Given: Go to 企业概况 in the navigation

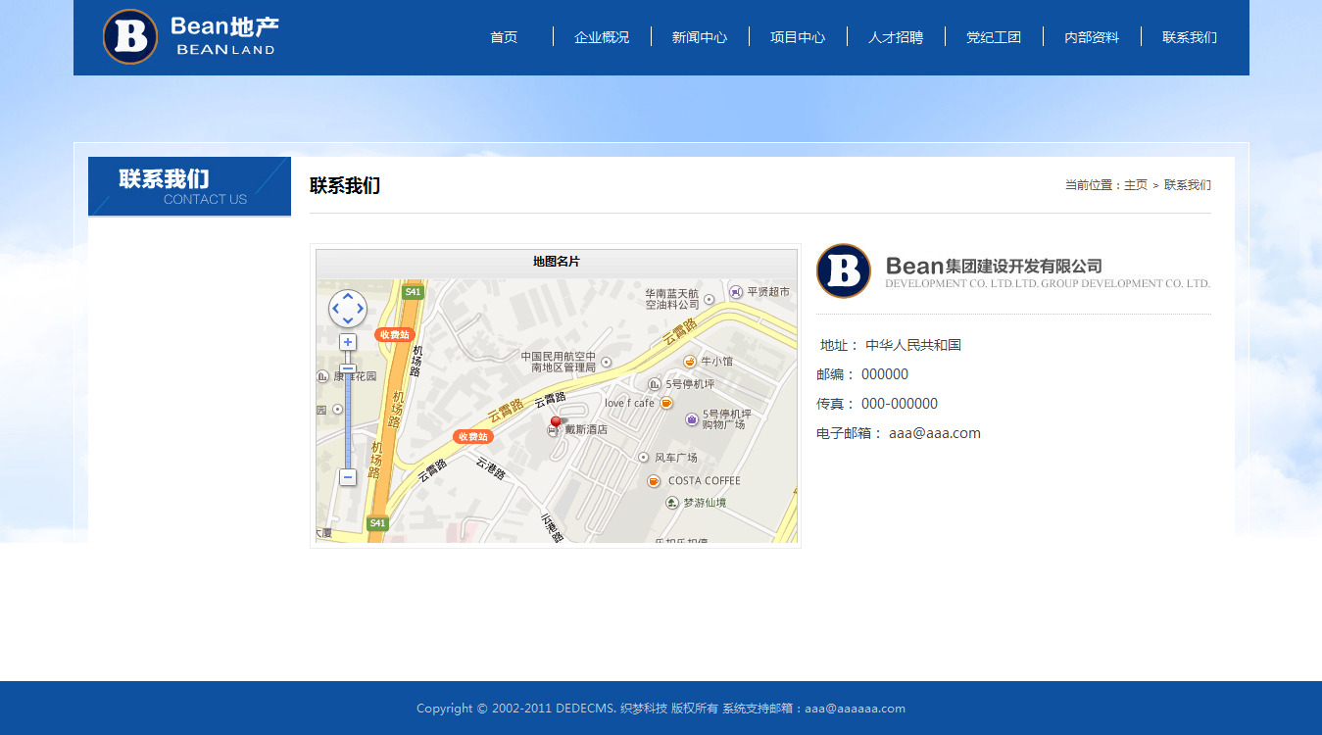Looking at the screenshot, I should (x=602, y=37).
